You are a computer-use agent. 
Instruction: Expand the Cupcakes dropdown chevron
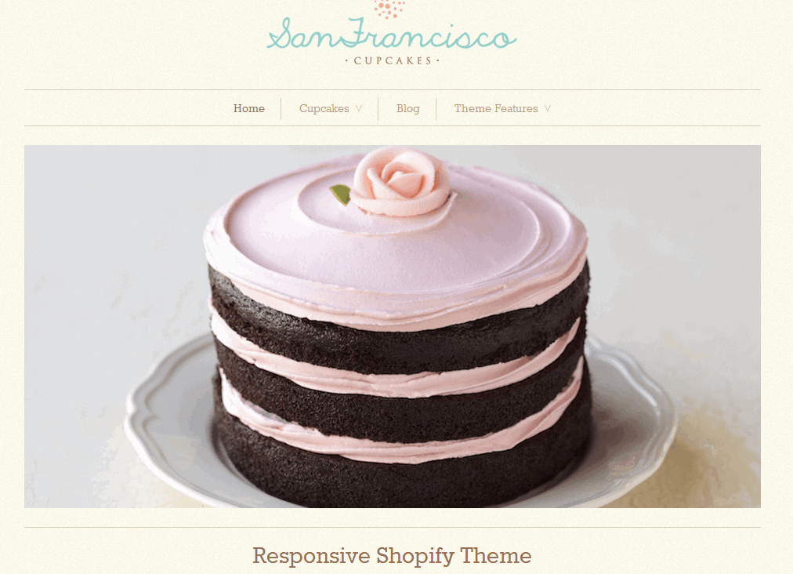359,108
